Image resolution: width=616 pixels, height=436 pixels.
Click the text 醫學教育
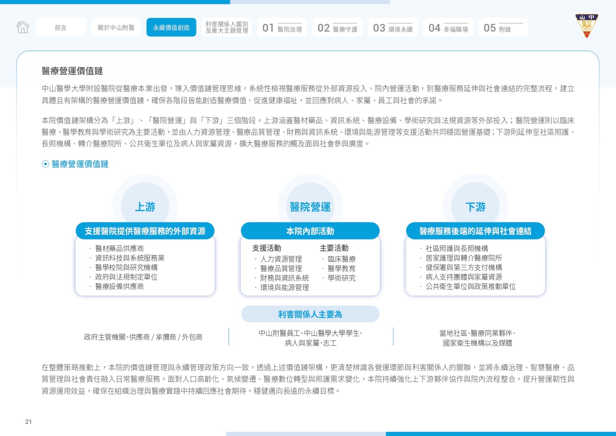341,269
